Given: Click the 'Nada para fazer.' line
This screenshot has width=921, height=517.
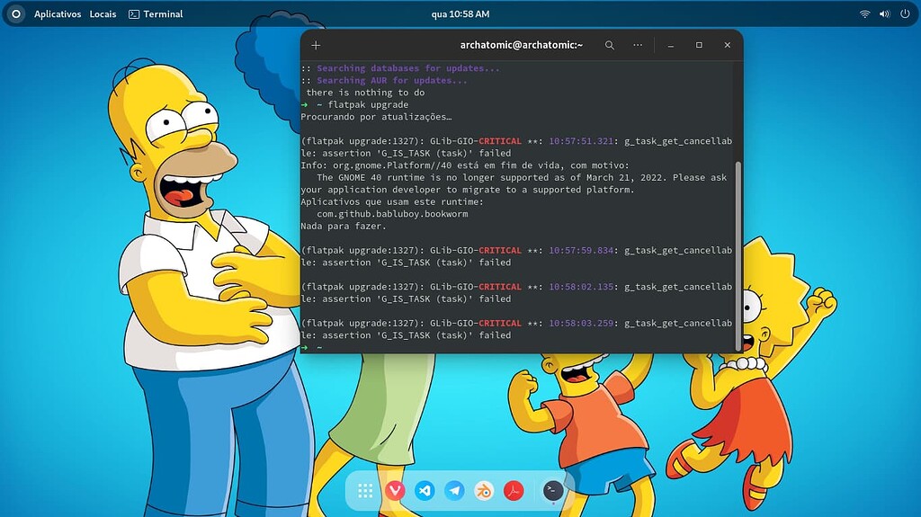Looking at the screenshot, I should (x=344, y=227).
